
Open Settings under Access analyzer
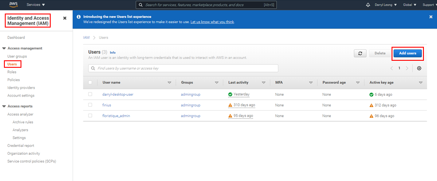point(19,138)
